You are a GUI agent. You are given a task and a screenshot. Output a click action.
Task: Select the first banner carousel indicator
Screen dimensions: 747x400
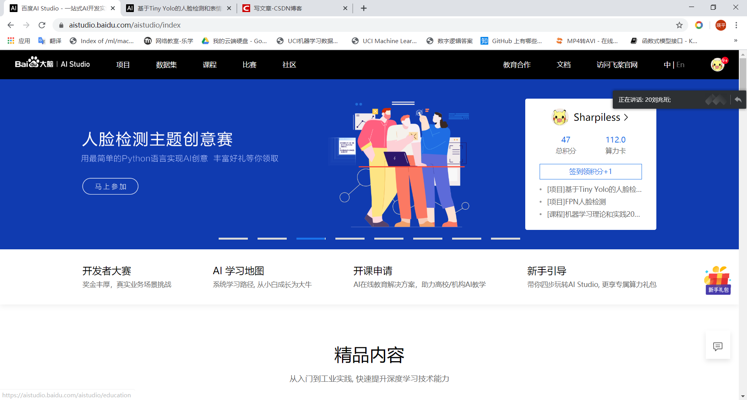coord(233,238)
